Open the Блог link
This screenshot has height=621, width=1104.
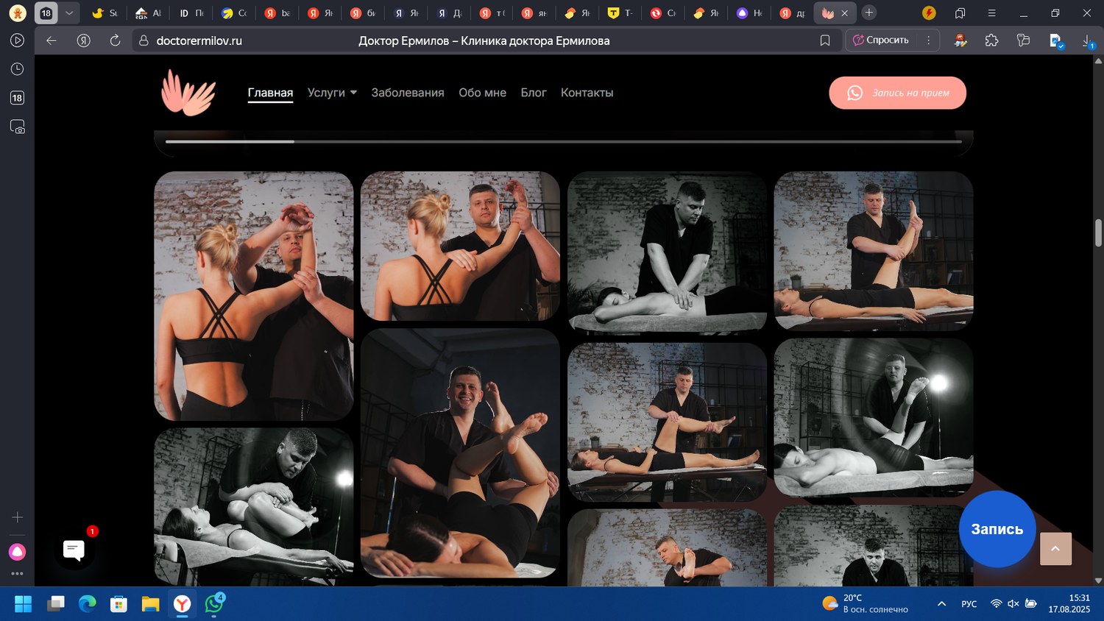click(534, 93)
